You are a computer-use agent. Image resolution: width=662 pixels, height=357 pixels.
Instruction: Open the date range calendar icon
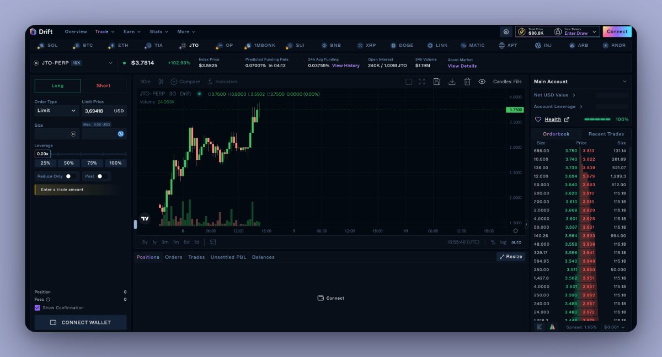[213, 242]
